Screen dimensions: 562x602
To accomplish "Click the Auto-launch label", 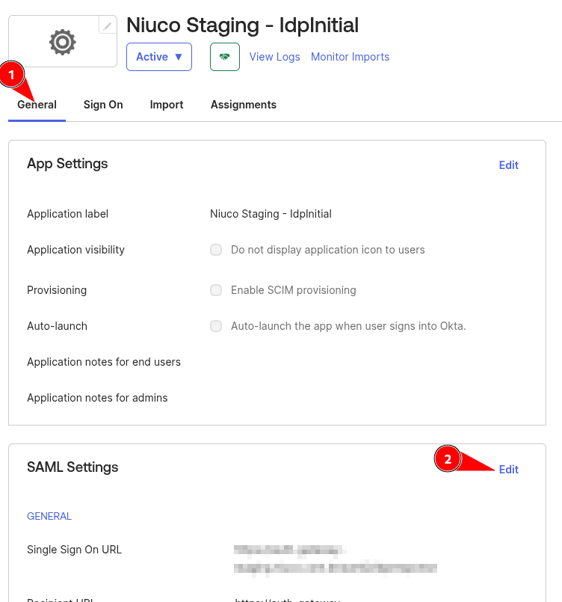I will point(57,326).
